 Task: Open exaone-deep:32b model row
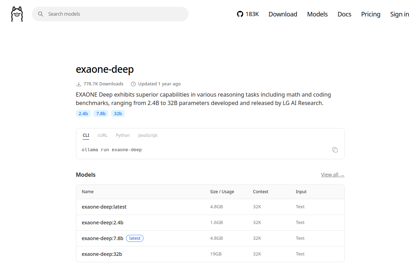[x=210, y=254]
